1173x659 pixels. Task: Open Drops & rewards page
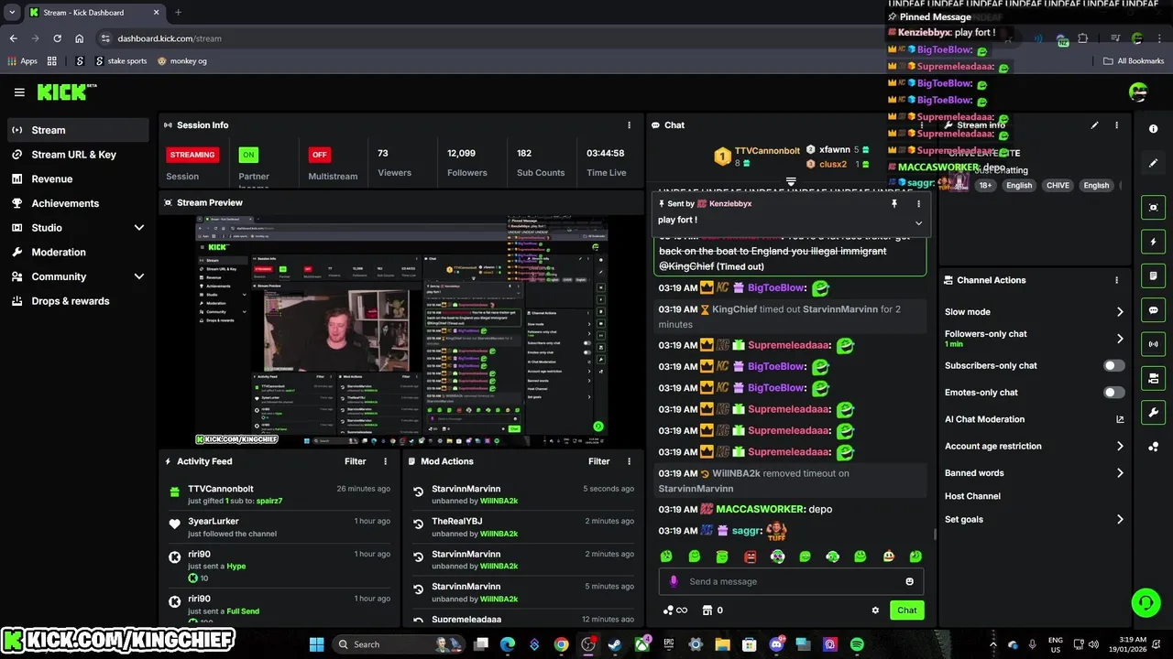coord(77,301)
